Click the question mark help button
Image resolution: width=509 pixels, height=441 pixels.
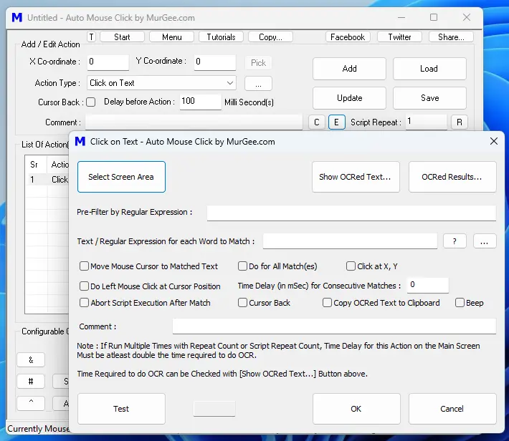[x=455, y=241]
